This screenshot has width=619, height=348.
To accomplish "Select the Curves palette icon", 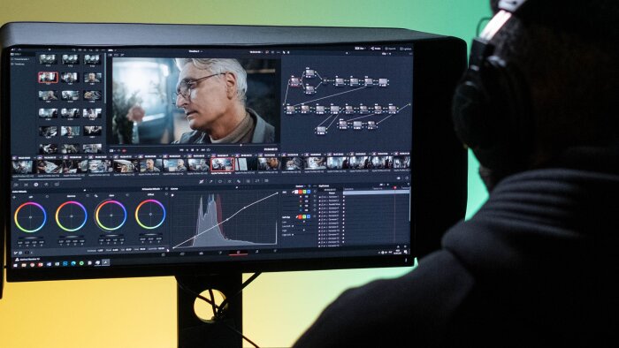I will point(202,181).
